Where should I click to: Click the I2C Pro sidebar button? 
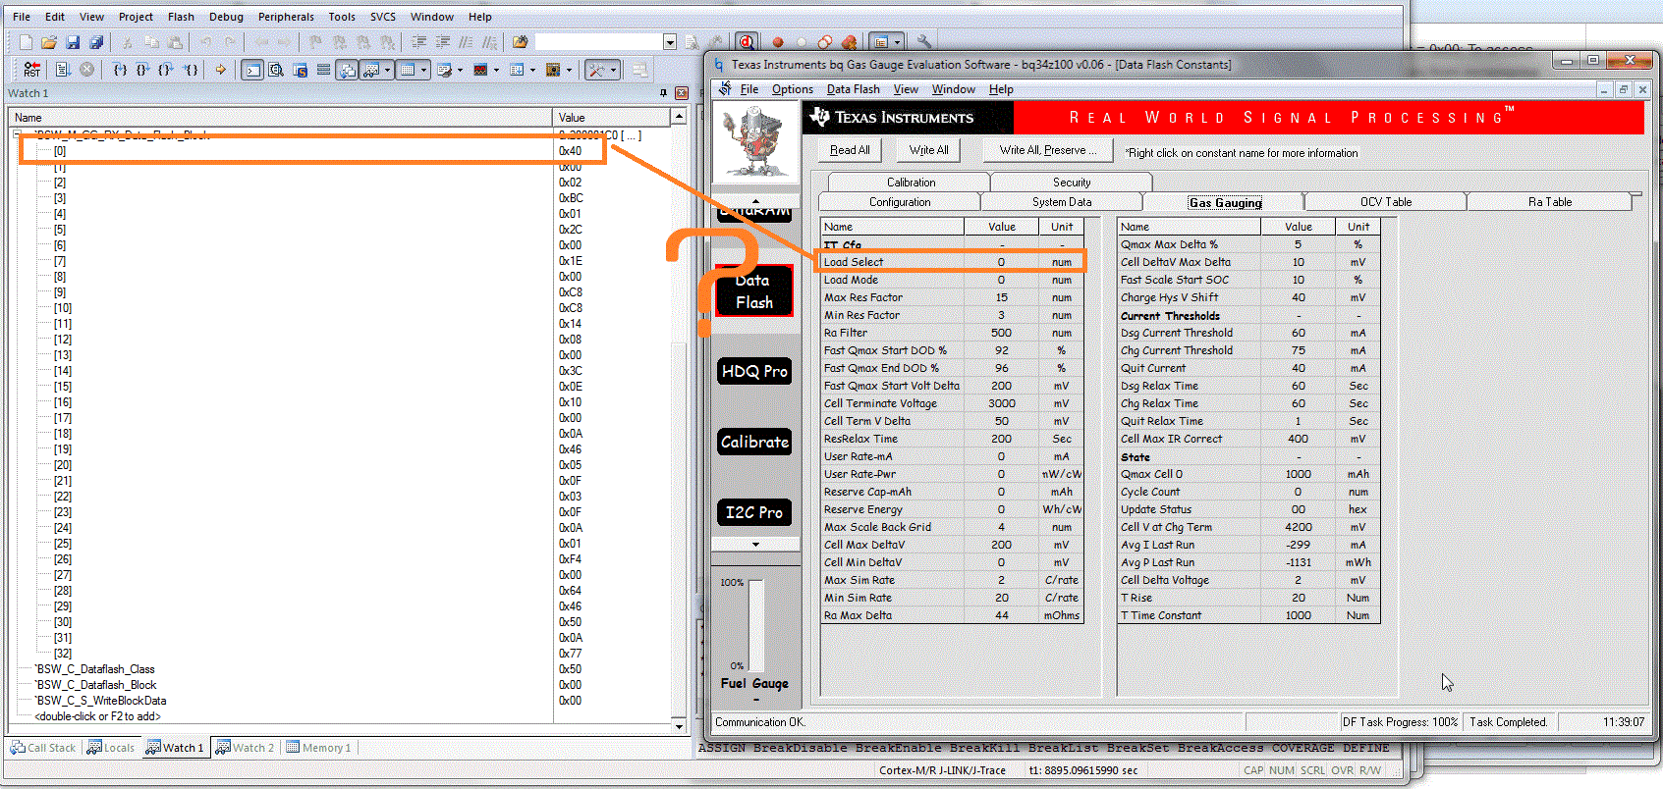[754, 512]
